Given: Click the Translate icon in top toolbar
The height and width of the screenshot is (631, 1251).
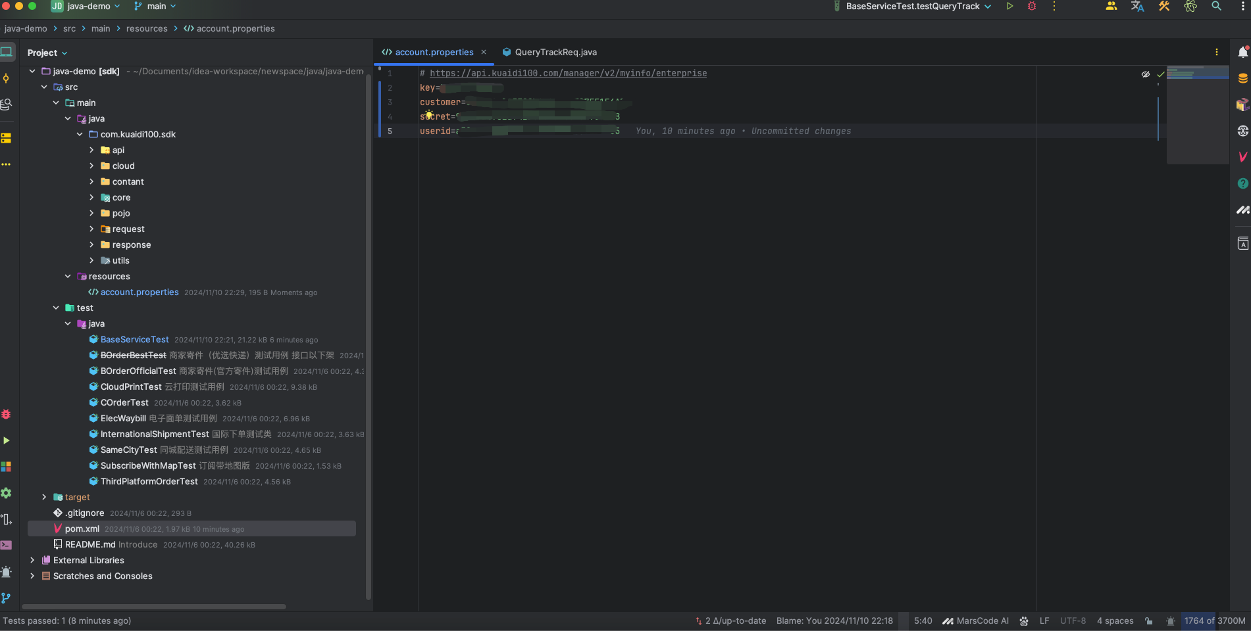Looking at the screenshot, I should [1138, 6].
